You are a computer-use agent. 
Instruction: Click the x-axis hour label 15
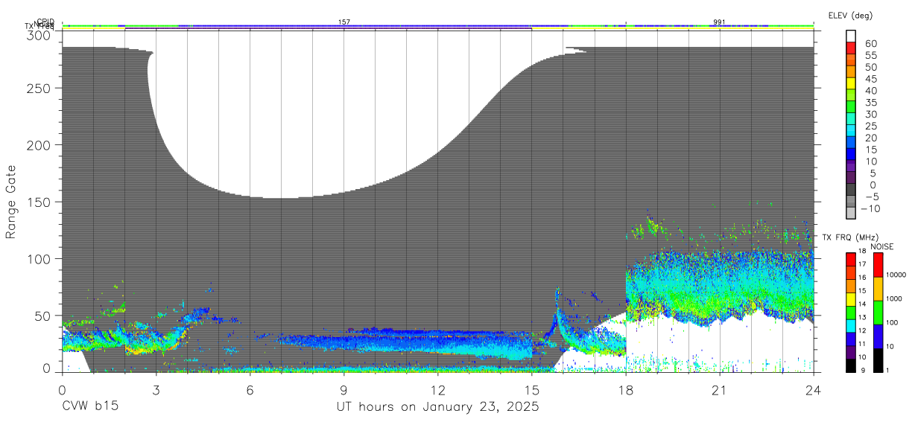pyautogui.click(x=531, y=390)
